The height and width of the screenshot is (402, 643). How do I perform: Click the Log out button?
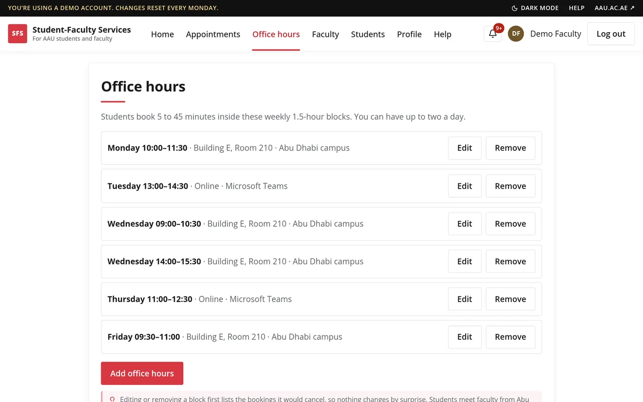click(611, 34)
